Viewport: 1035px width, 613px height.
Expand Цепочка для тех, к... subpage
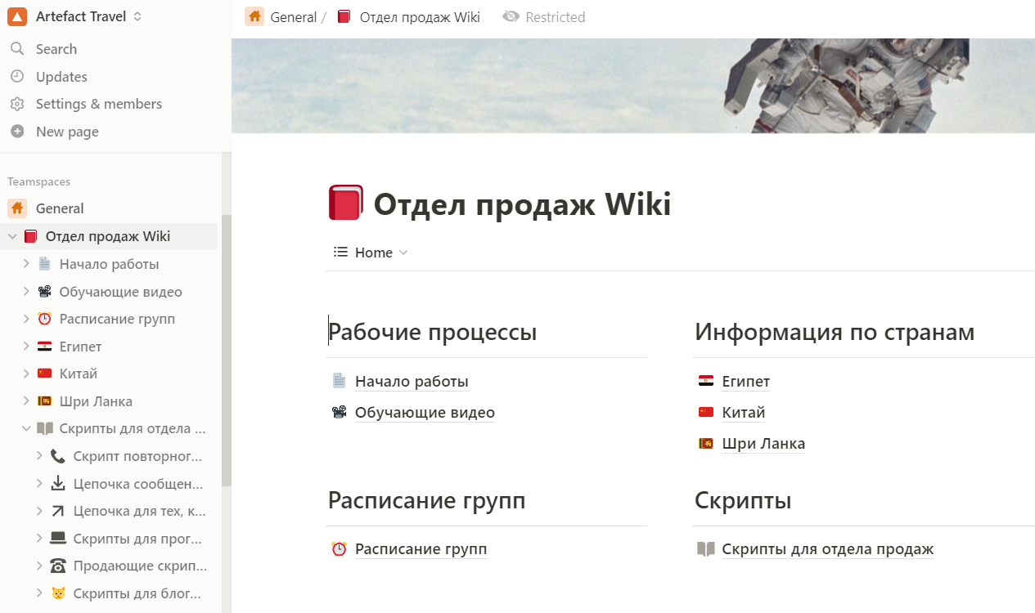pyautogui.click(x=39, y=512)
